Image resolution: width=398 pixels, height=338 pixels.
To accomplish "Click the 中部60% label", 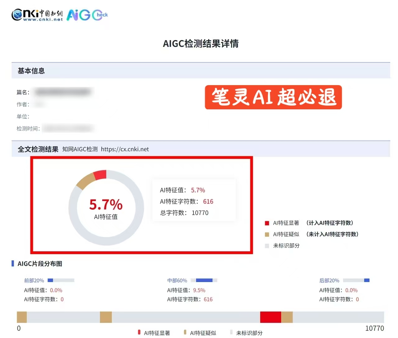I will point(177,281).
